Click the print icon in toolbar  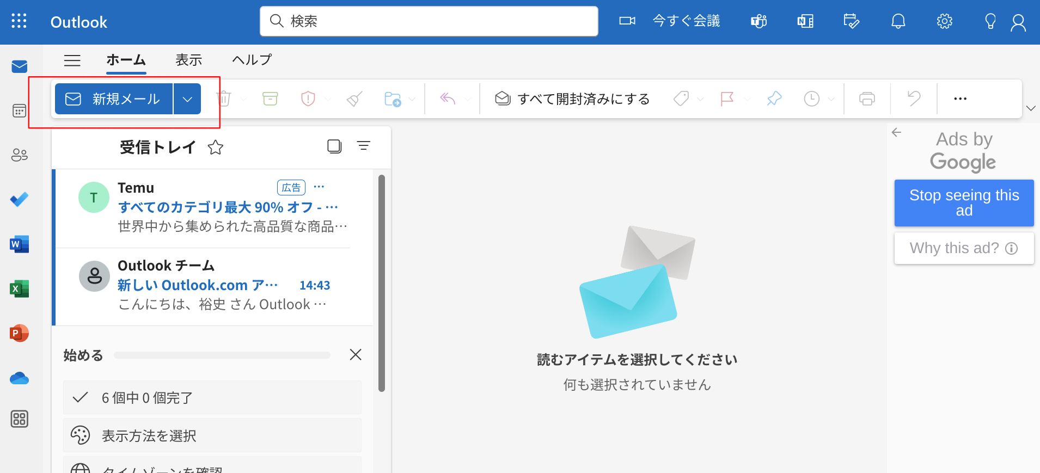tap(867, 99)
